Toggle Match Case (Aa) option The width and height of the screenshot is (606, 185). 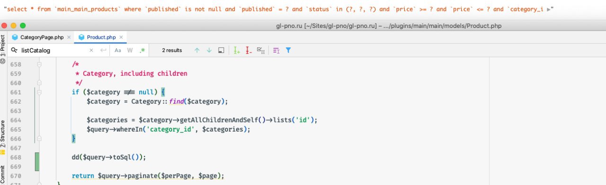tap(118, 50)
